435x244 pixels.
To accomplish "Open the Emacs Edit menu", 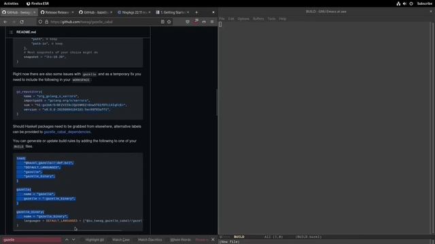I will [x=231, y=18].
